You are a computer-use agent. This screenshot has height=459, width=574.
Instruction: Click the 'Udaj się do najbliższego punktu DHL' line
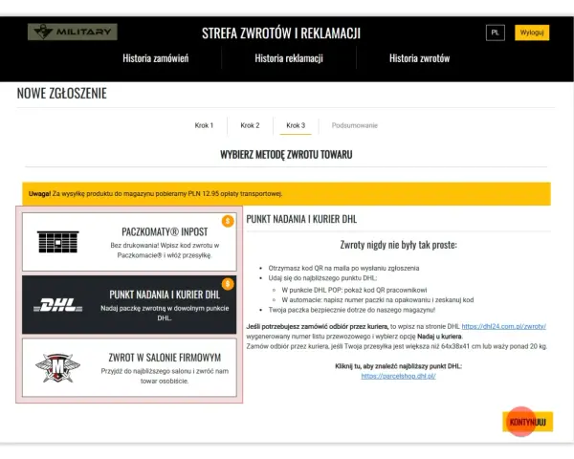click(322, 278)
